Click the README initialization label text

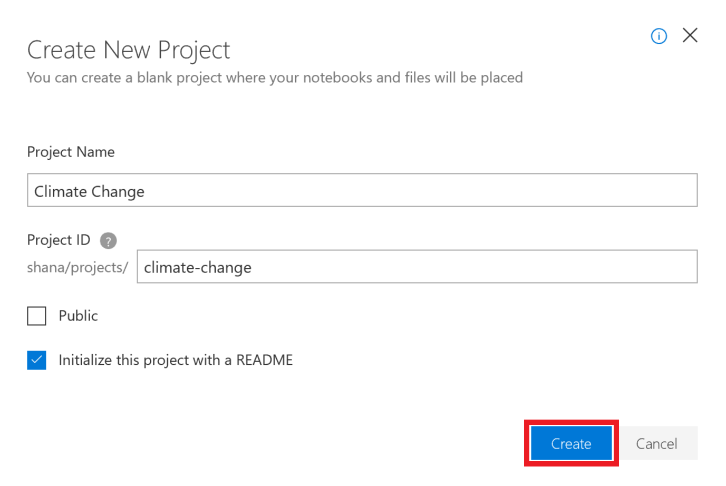click(176, 360)
